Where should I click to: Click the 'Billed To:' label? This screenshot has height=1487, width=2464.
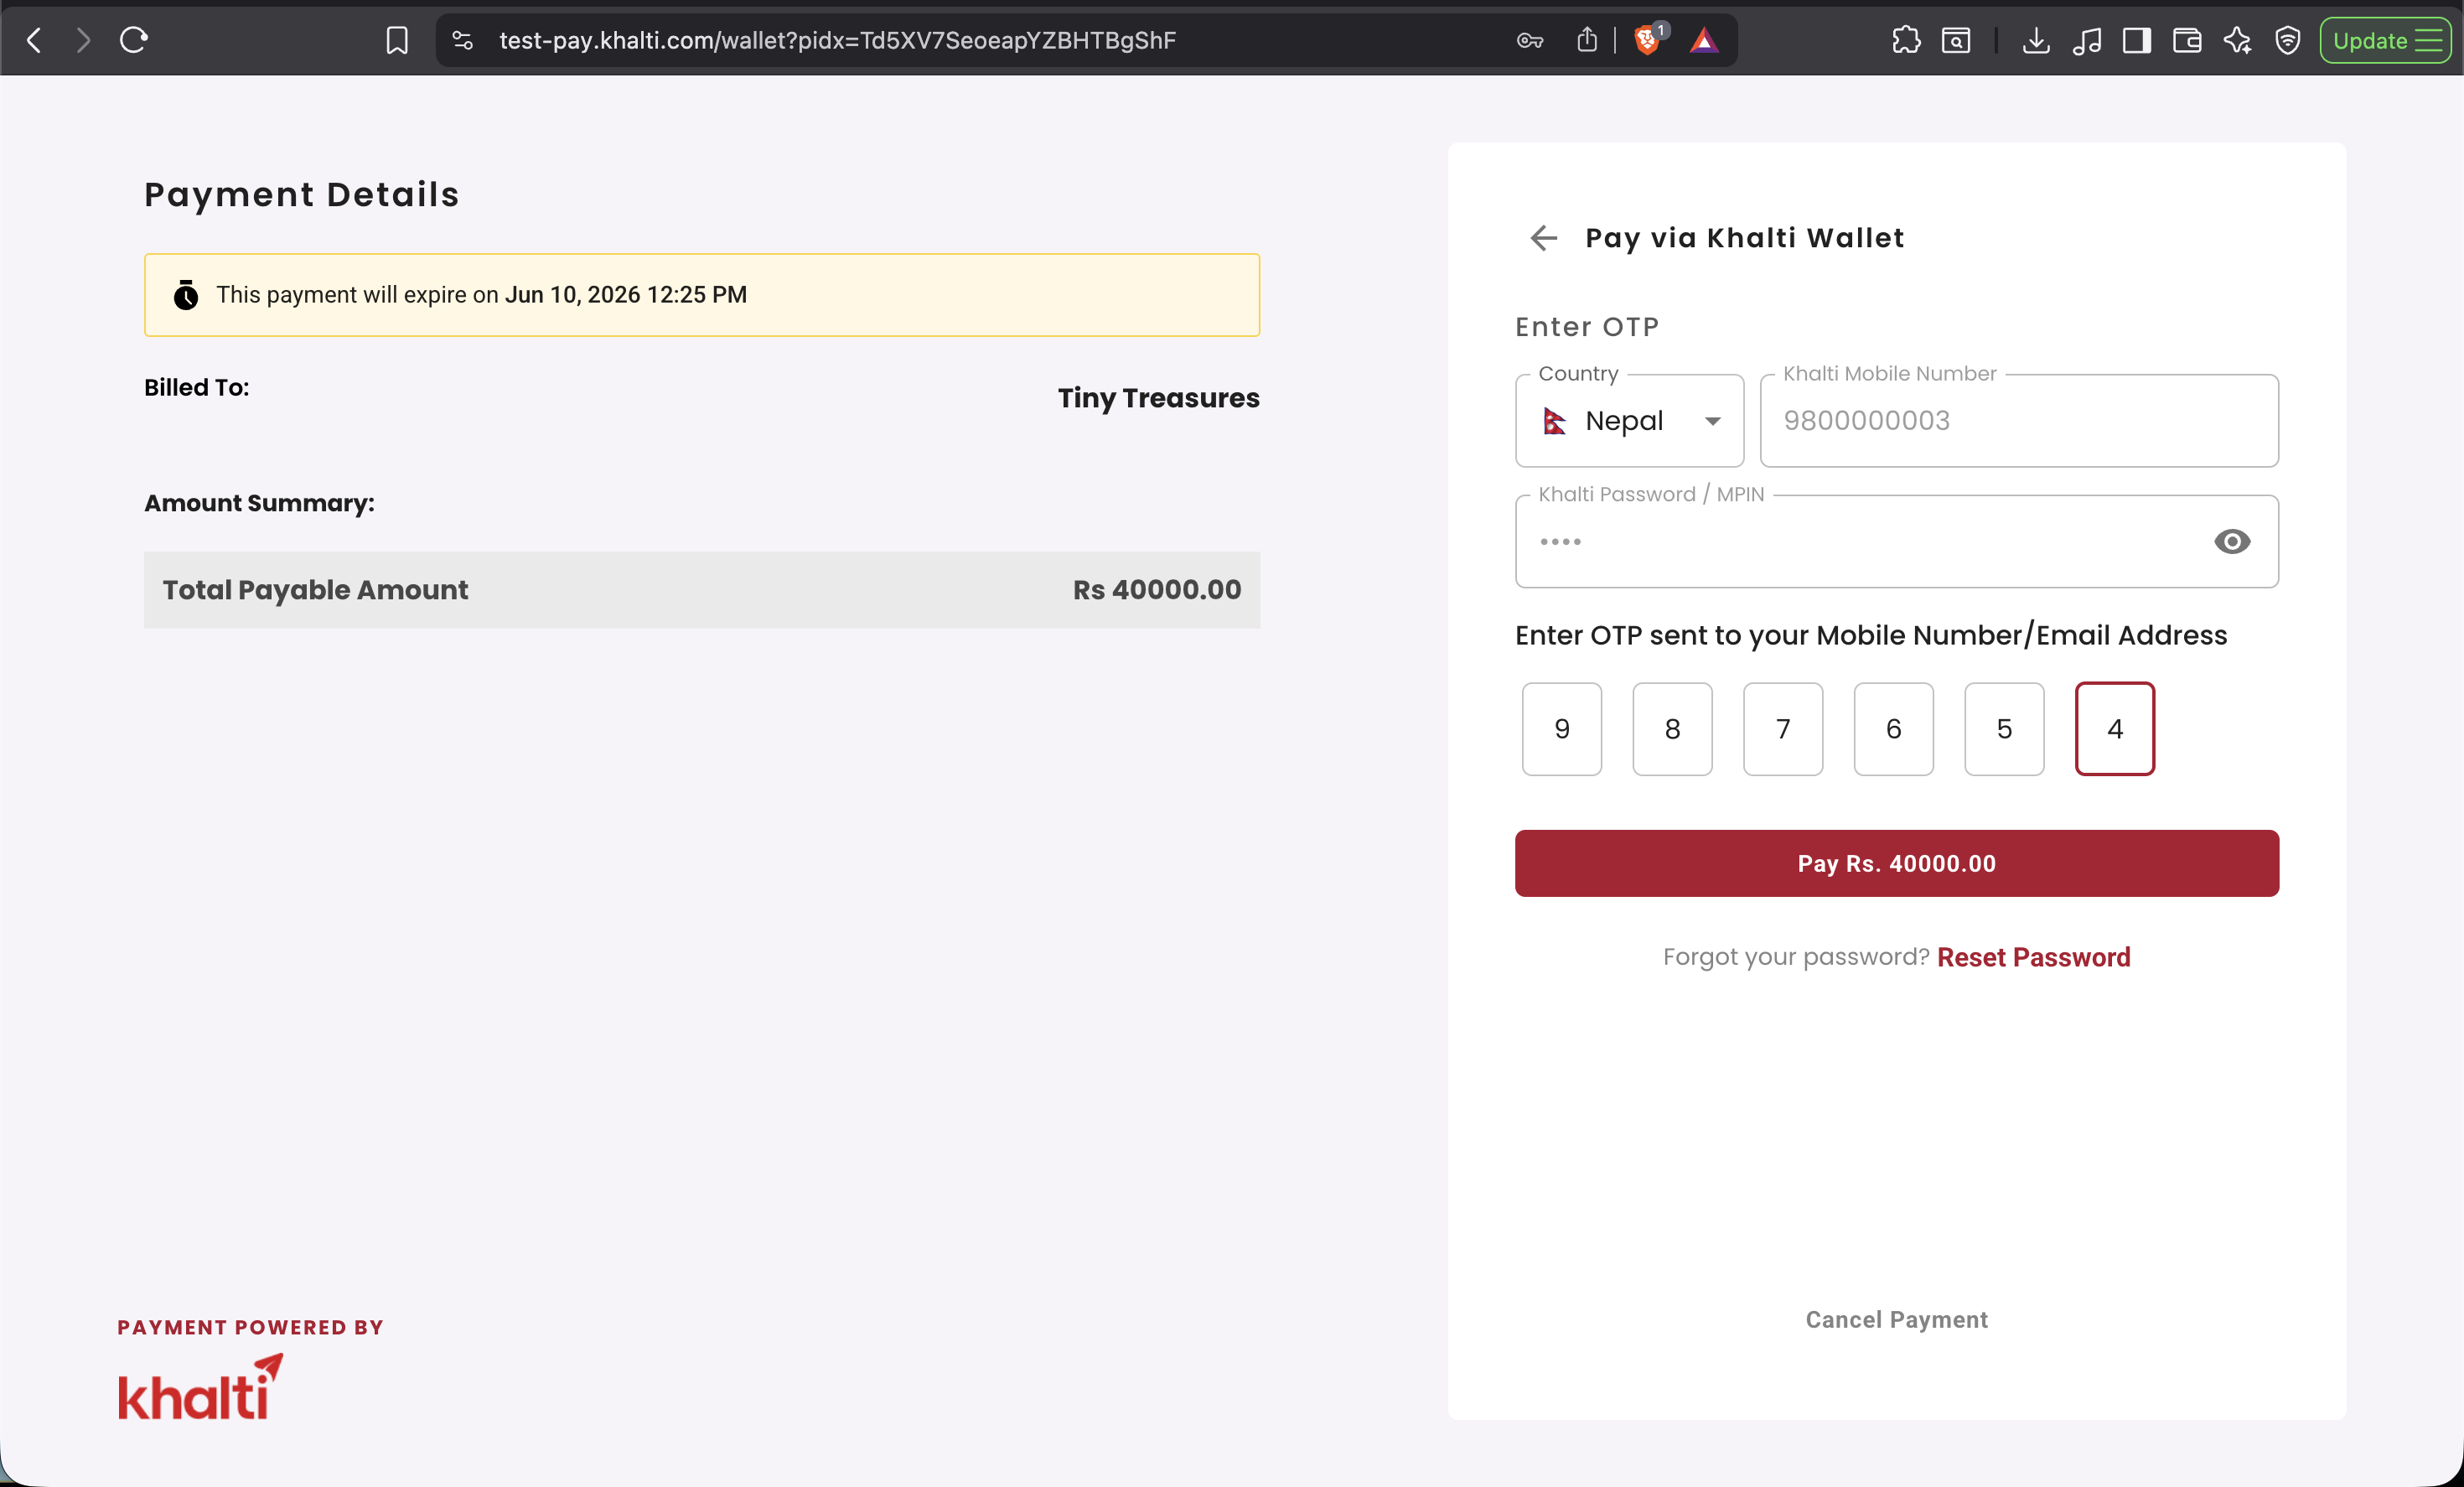(x=197, y=388)
